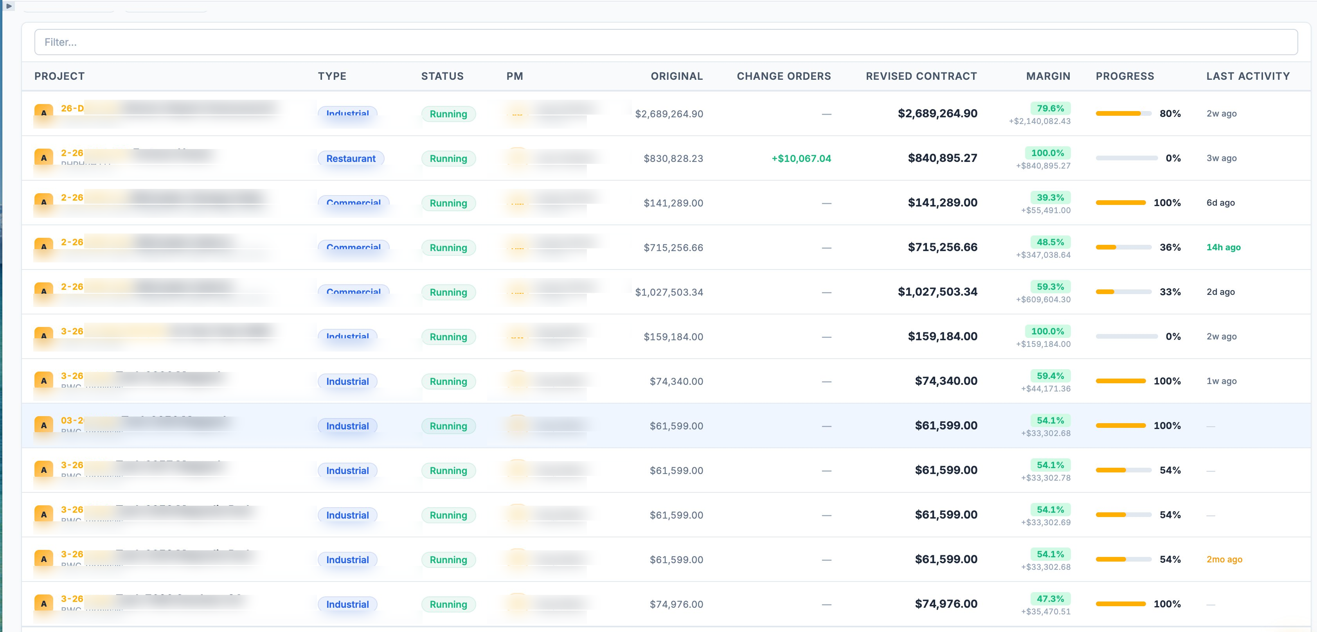Click the 80% progress bar on the first row
Image resolution: width=1317 pixels, height=632 pixels.
tap(1123, 113)
